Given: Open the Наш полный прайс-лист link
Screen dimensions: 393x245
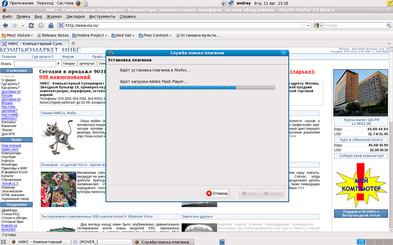Looking at the screenshot, I should pos(11,147).
